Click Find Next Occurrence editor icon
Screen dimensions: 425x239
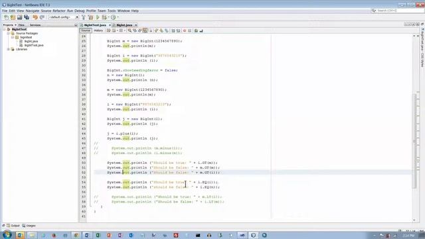[140, 31]
